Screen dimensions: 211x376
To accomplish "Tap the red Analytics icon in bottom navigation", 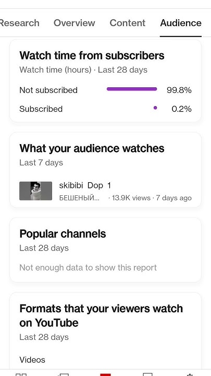I will 105,374.
